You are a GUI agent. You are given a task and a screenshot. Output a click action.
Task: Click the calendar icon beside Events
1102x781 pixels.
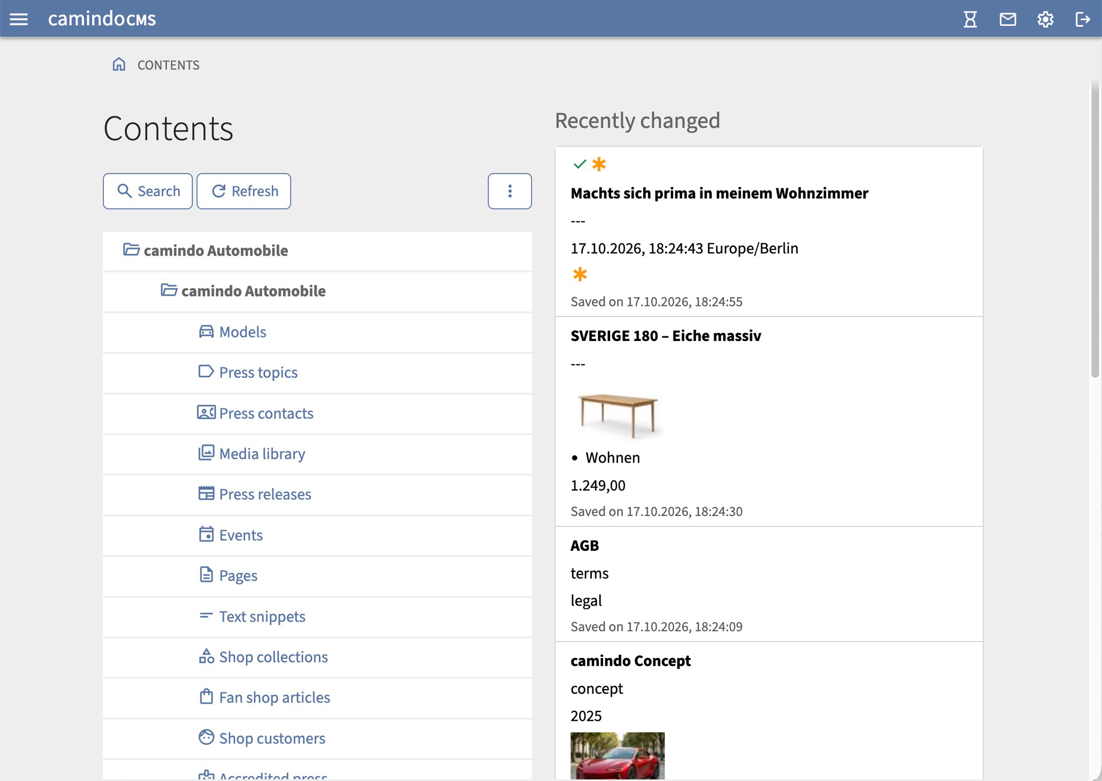coord(206,534)
